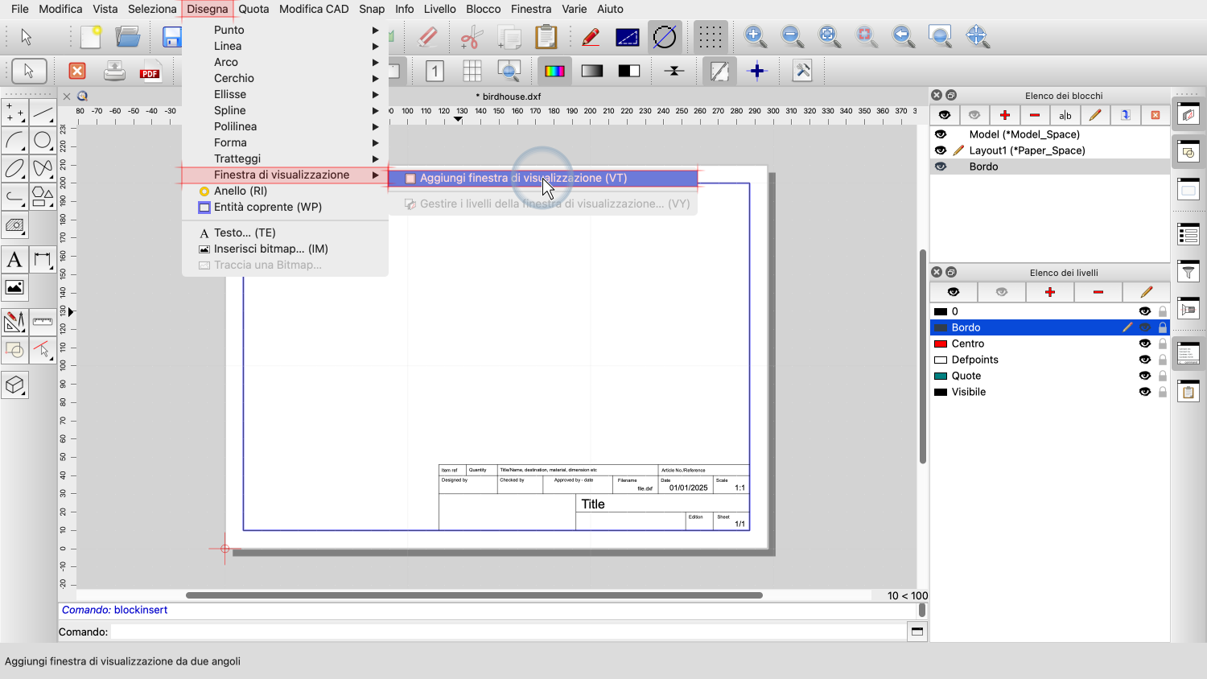The height and width of the screenshot is (679, 1207).
Task: Click the paste clipboard icon
Action: 546,37
